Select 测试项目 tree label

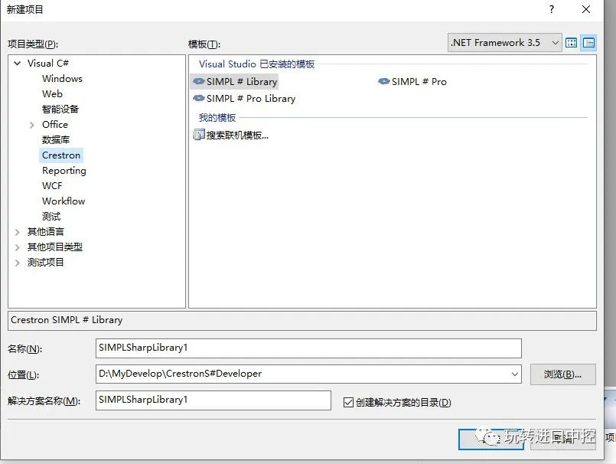[x=46, y=263]
